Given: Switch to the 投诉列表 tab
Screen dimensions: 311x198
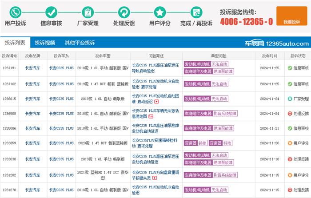Looking at the screenshot, I should [x=15, y=43].
